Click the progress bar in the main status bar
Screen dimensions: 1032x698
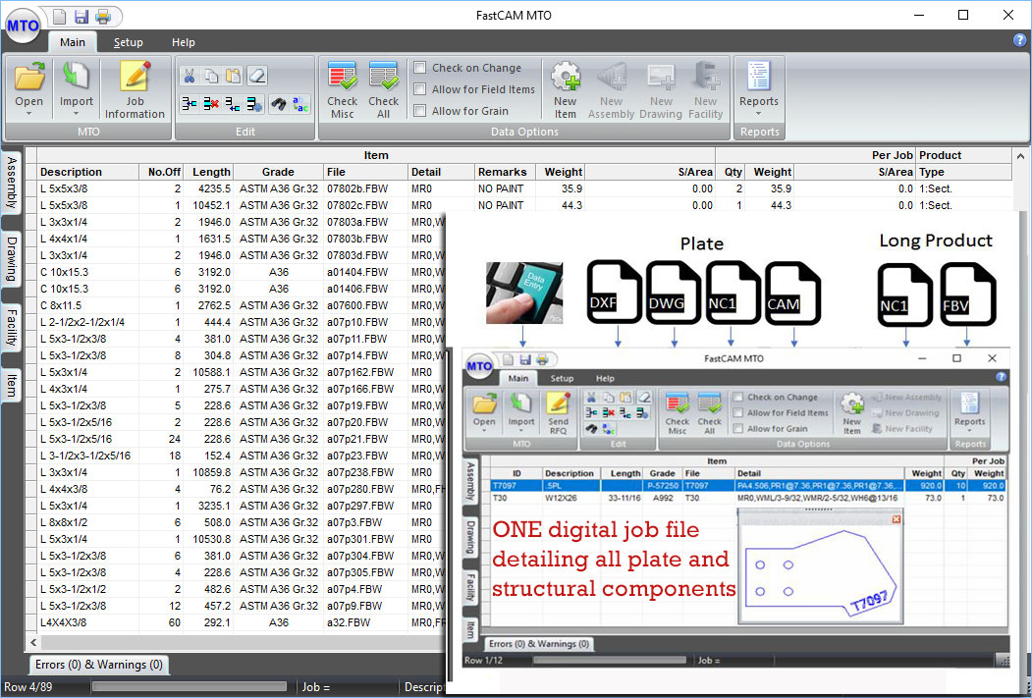(x=190, y=686)
